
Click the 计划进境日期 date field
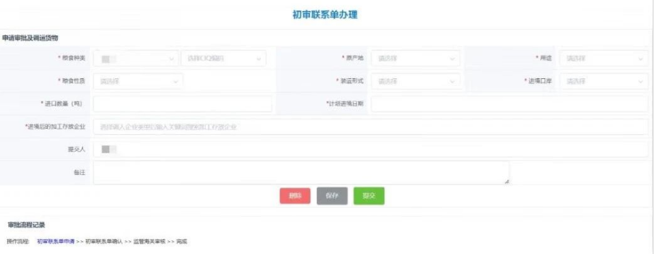pyautogui.click(x=510, y=104)
